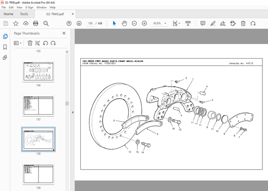
Task: Rotate thumbnails clockwise
Action: tap(53, 43)
